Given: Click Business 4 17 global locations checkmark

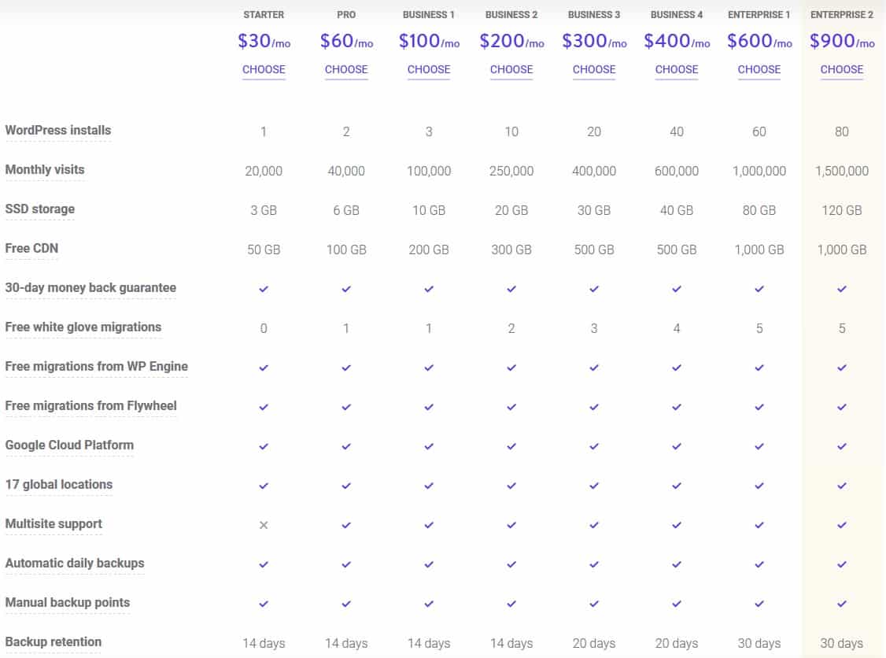Looking at the screenshot, I should coord(677,486).
